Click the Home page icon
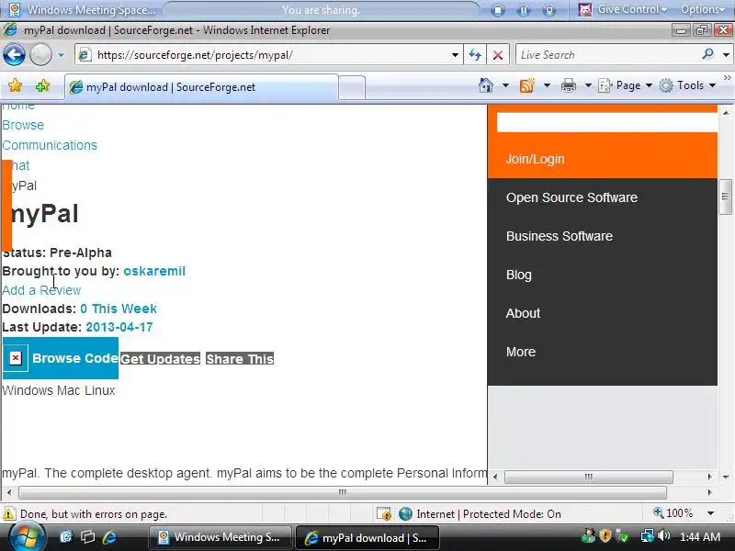735x551 pixels. coord(486,85)
